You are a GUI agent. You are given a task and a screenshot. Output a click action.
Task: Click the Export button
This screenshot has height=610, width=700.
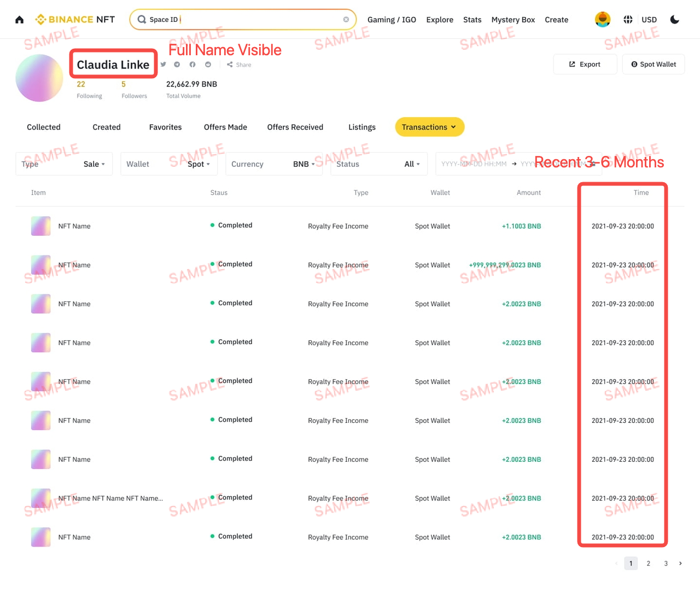(585, 64)
